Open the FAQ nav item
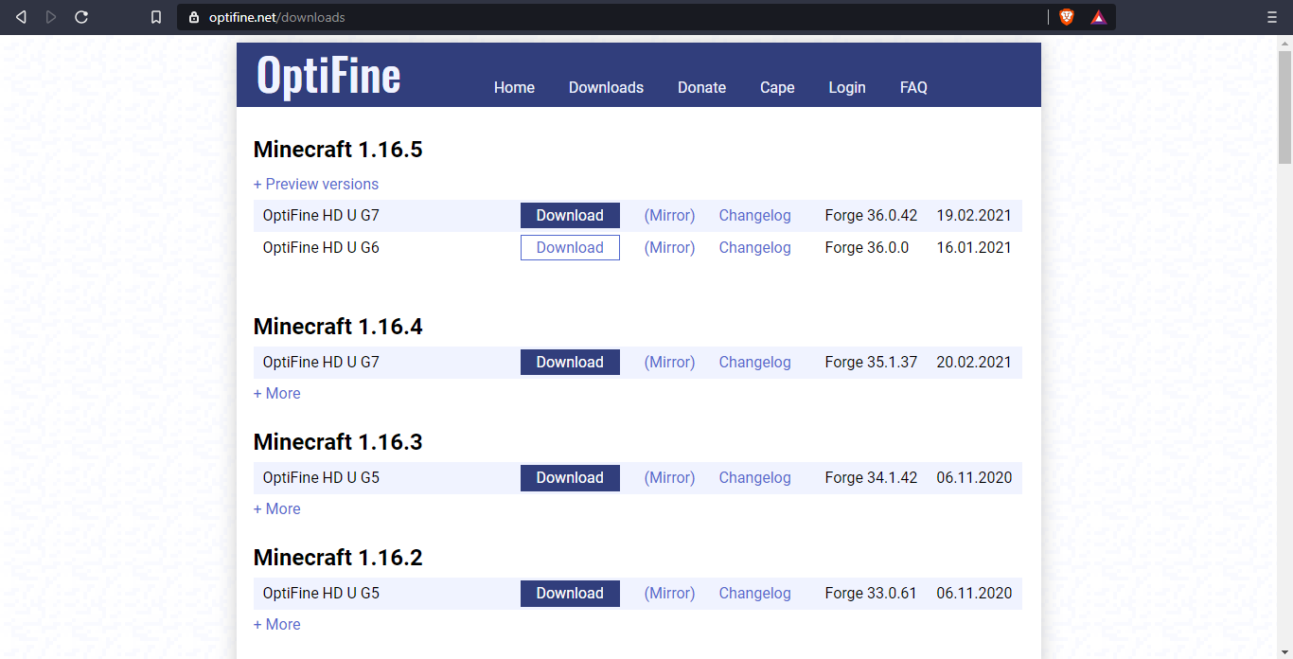 coord(913,87)
